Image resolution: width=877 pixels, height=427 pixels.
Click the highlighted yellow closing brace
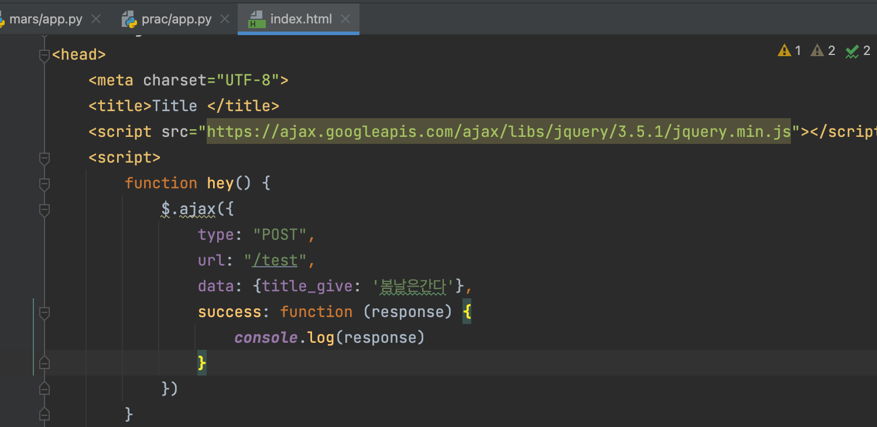[202, 363]
